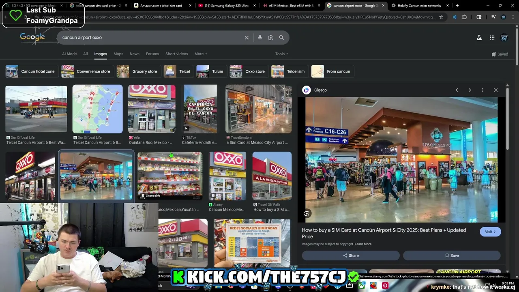Open Xbox icon in the taskbar
This screenshot has height=292, width=519.
[x=361, y=286]
